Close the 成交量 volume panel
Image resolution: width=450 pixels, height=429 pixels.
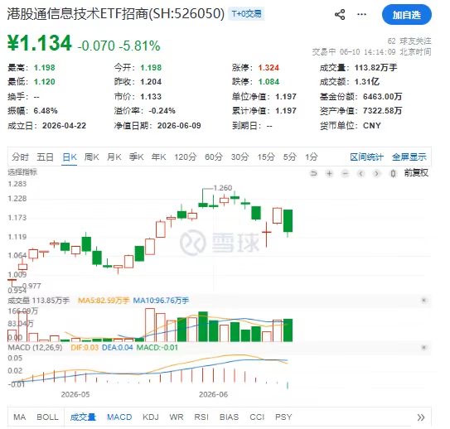423,301
